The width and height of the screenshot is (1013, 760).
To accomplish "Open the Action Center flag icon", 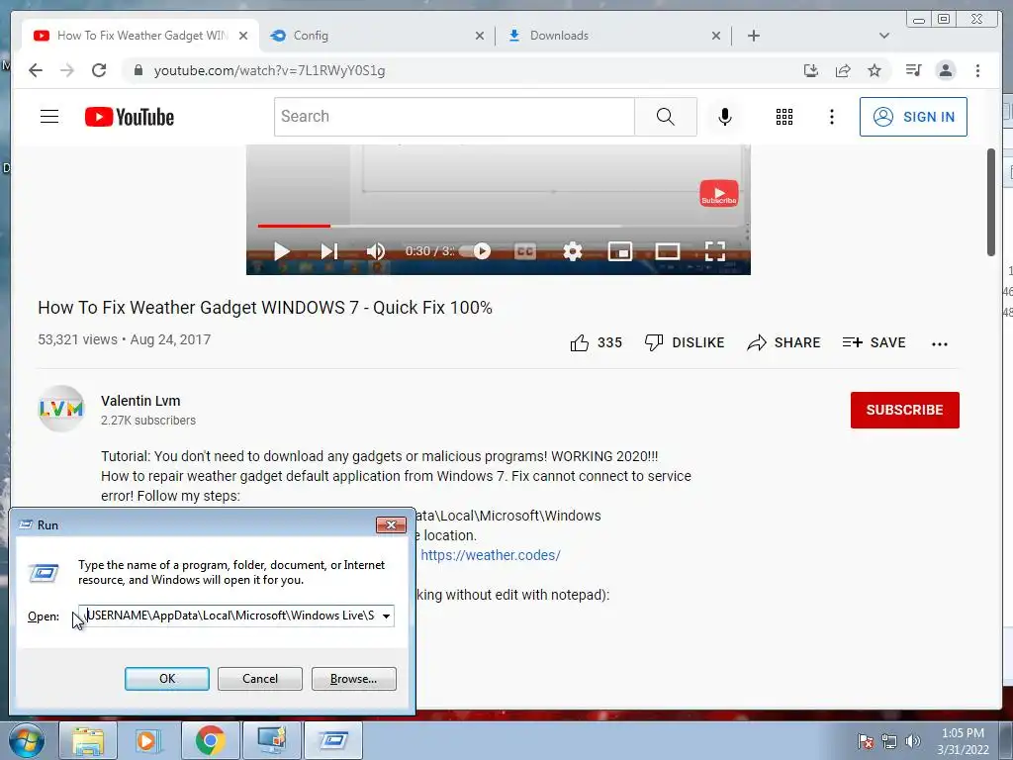I will pyautogui.click(x=865, y=741).
